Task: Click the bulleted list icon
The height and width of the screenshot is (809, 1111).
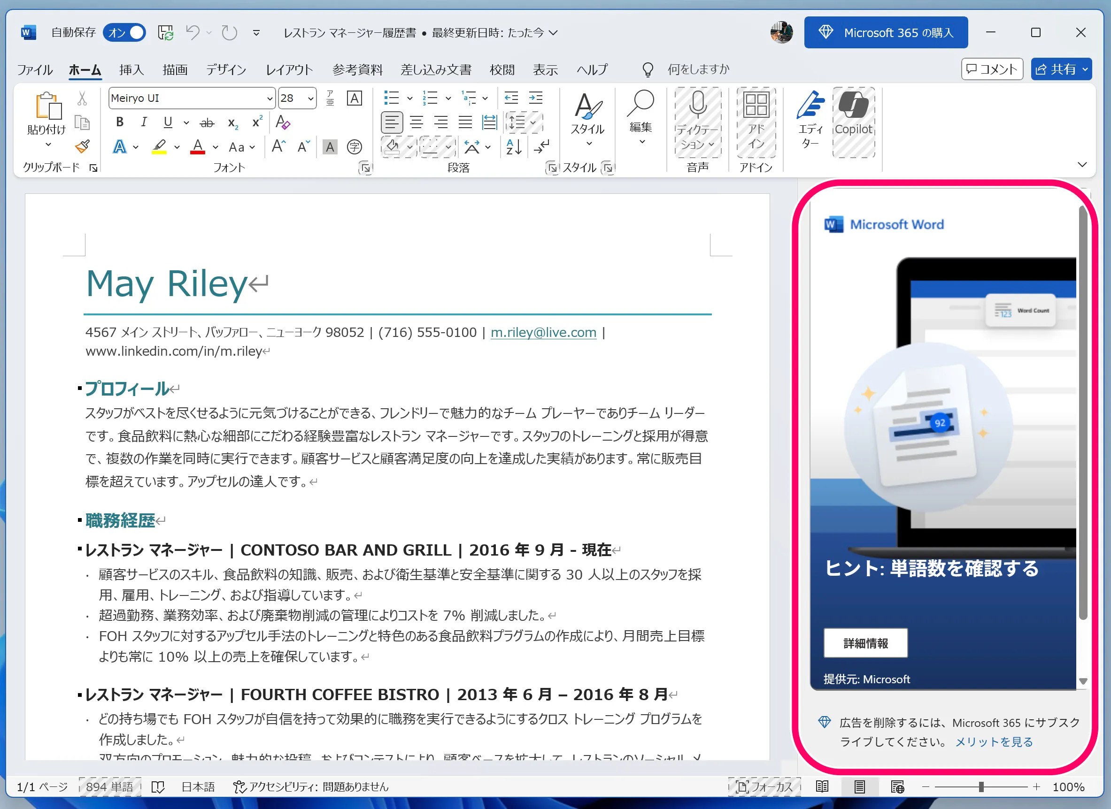Action: click(391, 98)
